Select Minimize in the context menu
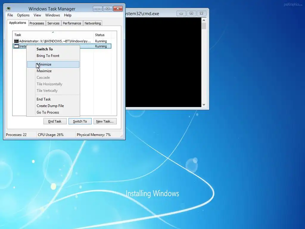Image resolution: width=305 pixels, height=229 pixels. pyautogui.click(x=53, y=64)
